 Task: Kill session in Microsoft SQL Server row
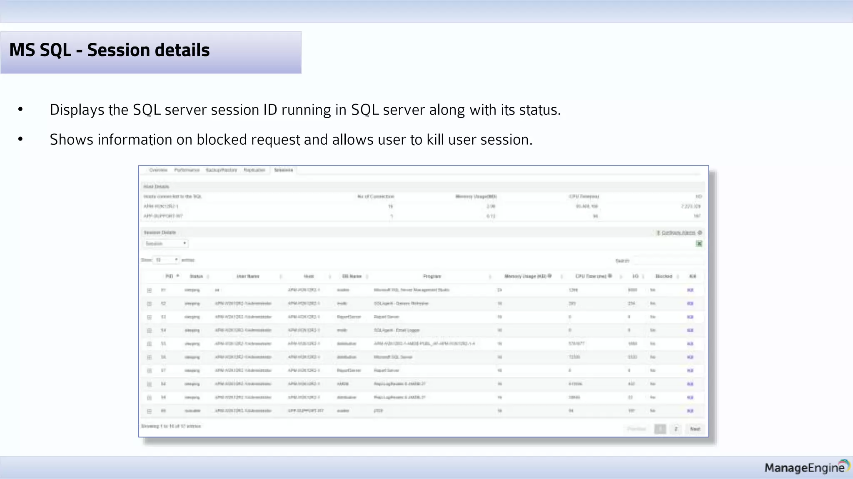click(x=690, y=357)
